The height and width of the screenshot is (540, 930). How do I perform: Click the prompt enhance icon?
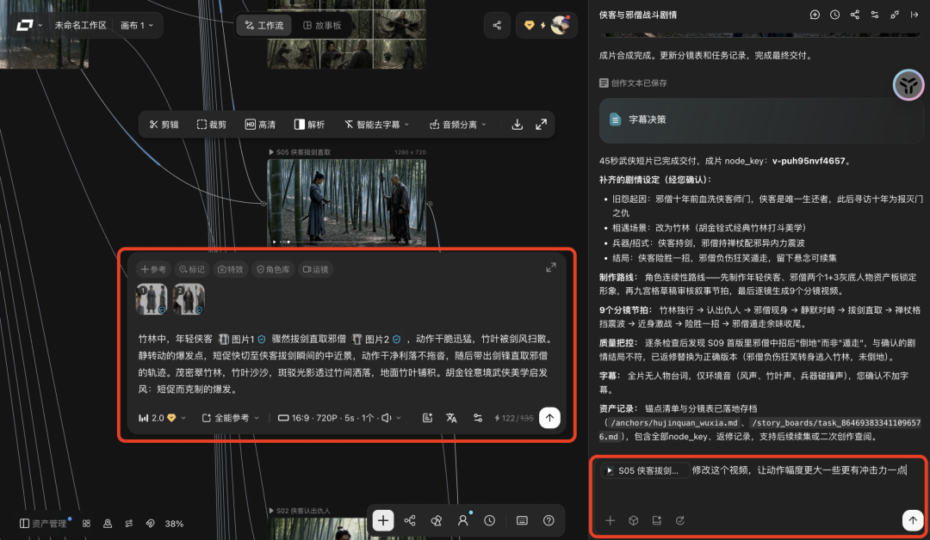coord(427,418)
